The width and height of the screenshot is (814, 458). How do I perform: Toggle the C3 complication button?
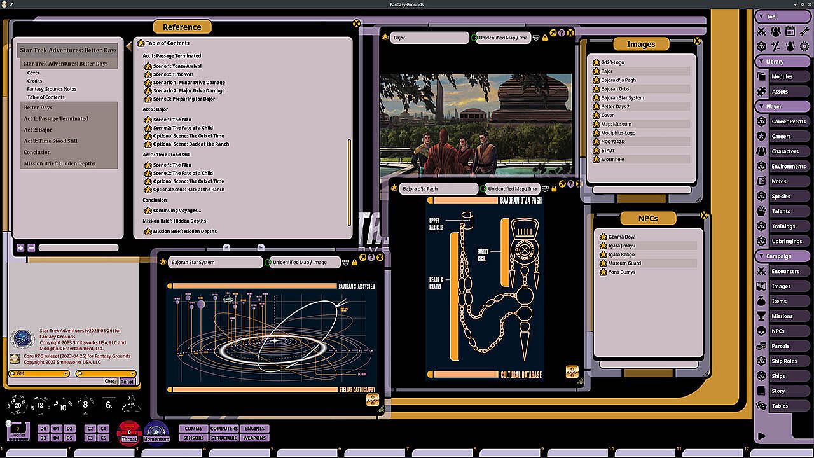pyautogui.click(x=90, y=438)
